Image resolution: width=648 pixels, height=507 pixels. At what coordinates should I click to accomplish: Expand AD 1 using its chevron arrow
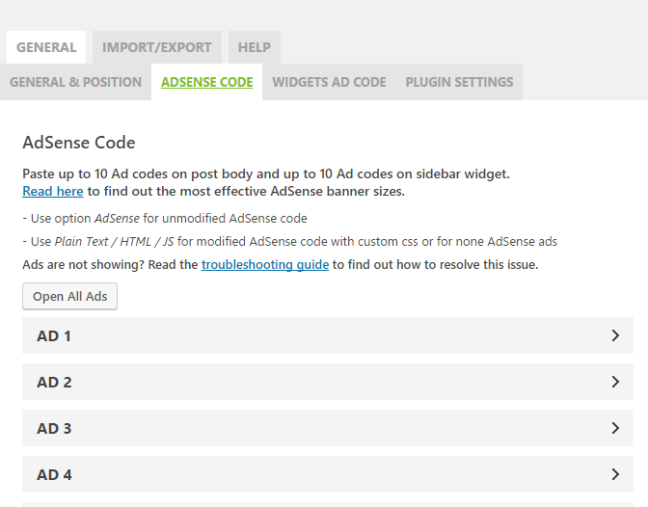click(615, 335)
